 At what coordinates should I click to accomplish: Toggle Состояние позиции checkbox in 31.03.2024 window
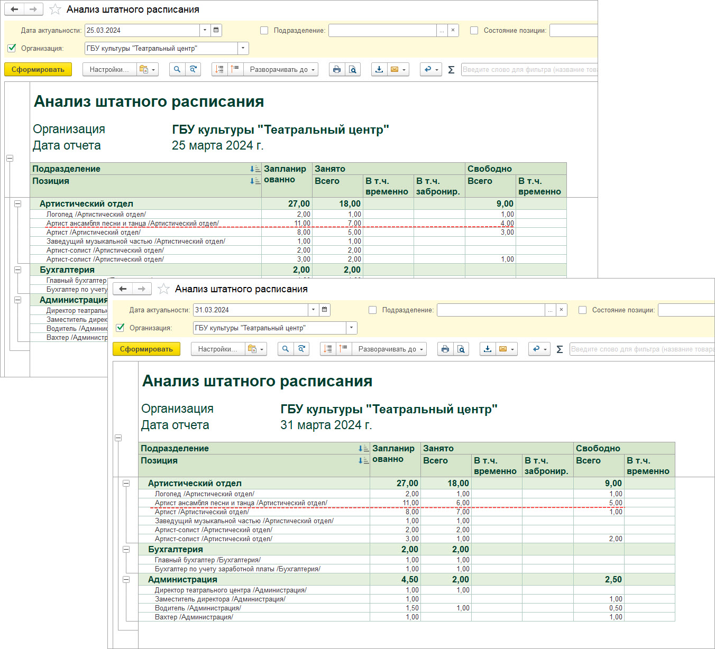(x=583, y=310)
